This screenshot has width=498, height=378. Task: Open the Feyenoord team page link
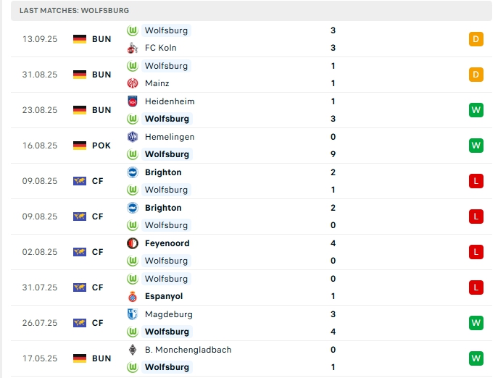coord(167,243)
